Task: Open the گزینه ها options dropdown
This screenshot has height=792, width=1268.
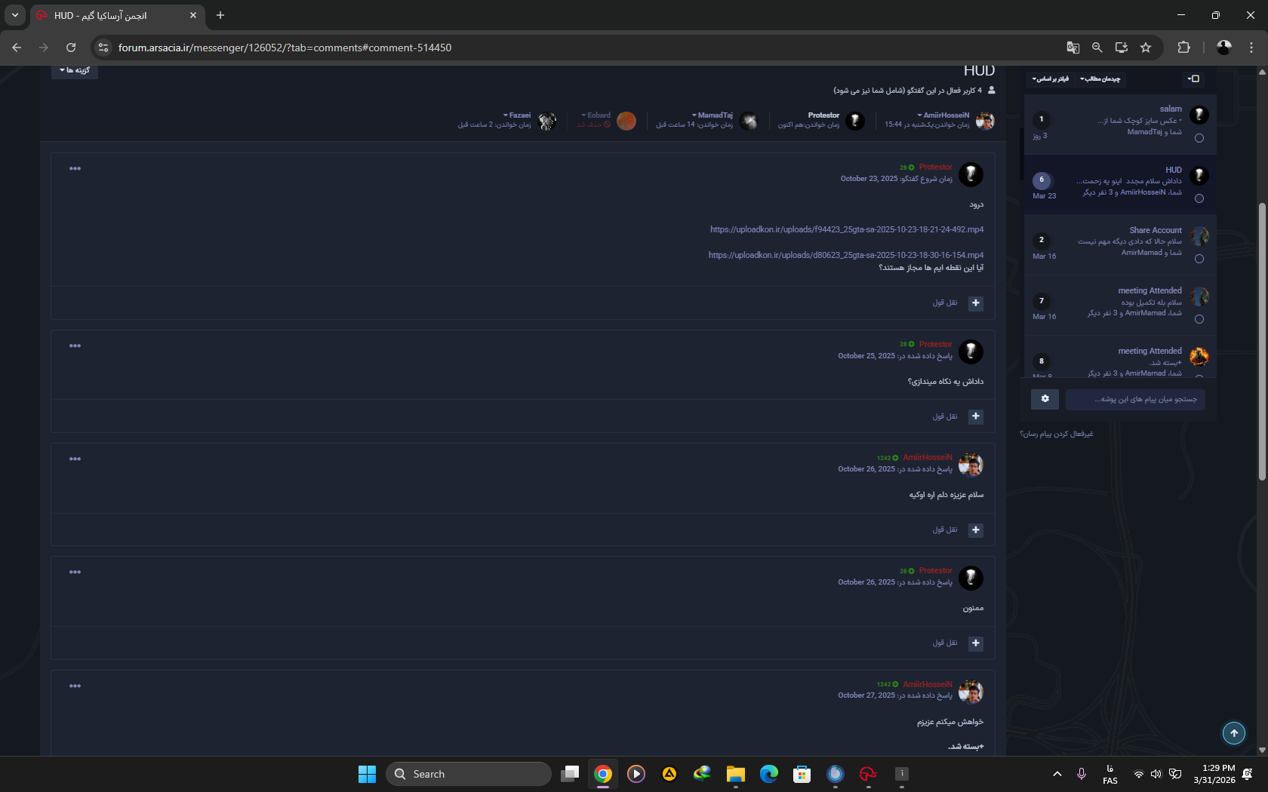Action: [75, 70]
